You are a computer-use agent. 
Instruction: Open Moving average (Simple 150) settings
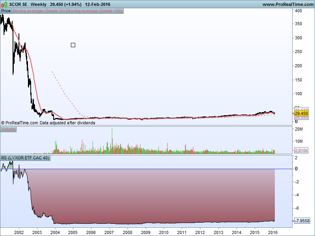[x=95, y=11]
